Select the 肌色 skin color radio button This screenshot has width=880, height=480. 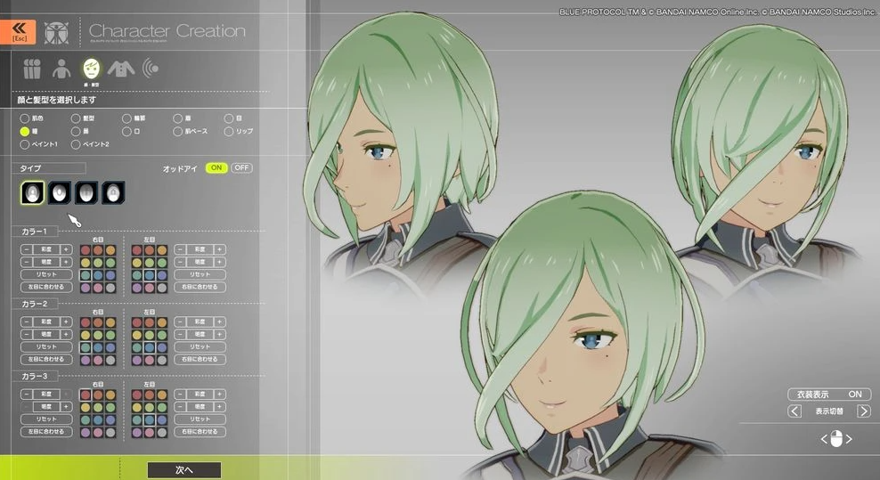click(25, 118)
